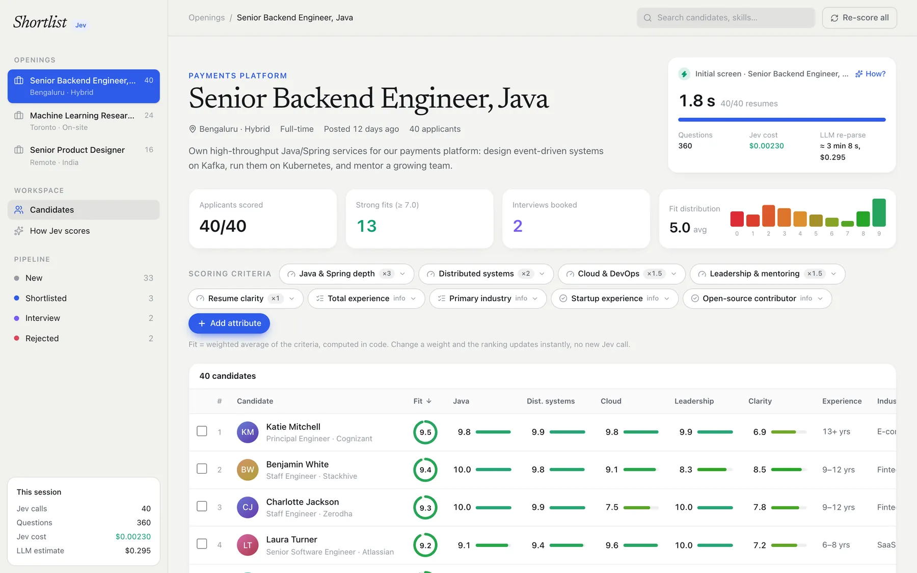This screenshot has height=573, width=917.
Task: Tick the checkbox for Katie Mitchell
Action: point(202,431)
